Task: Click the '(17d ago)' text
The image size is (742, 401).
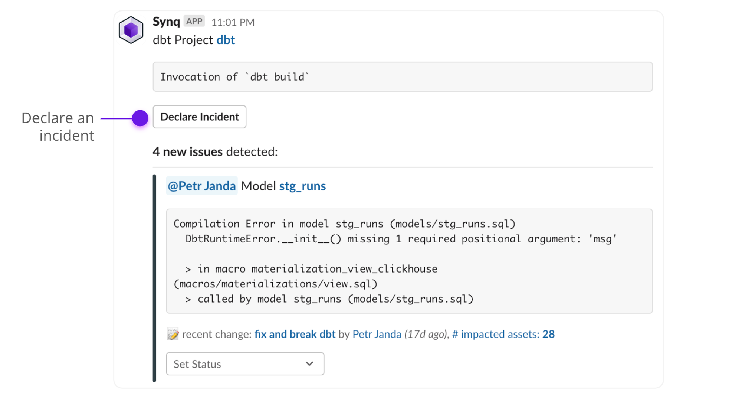Action: pyautogui.click(x=426, y=334)
